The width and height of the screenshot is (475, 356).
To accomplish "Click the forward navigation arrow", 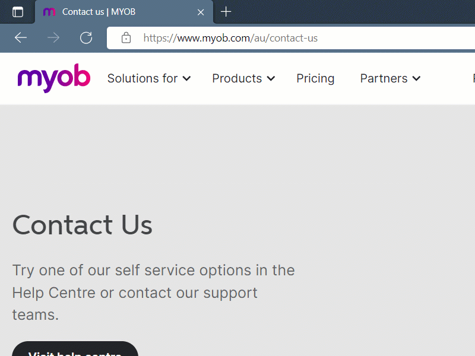I will pos(53,38).
